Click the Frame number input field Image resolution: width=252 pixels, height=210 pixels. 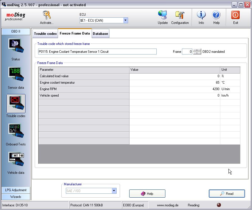[x=187, y=52]
